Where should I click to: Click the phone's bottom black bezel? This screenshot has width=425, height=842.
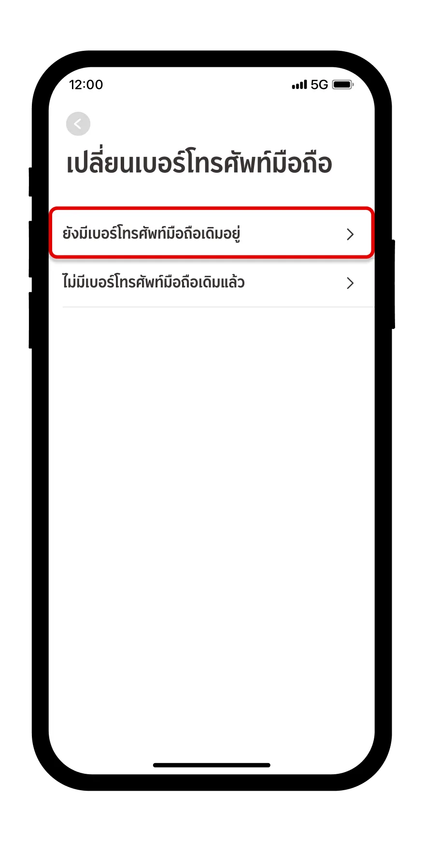click(212, 782)
